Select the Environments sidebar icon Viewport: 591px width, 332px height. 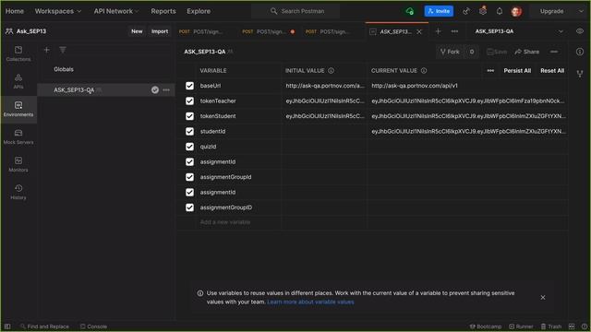(x=18, y=109)
